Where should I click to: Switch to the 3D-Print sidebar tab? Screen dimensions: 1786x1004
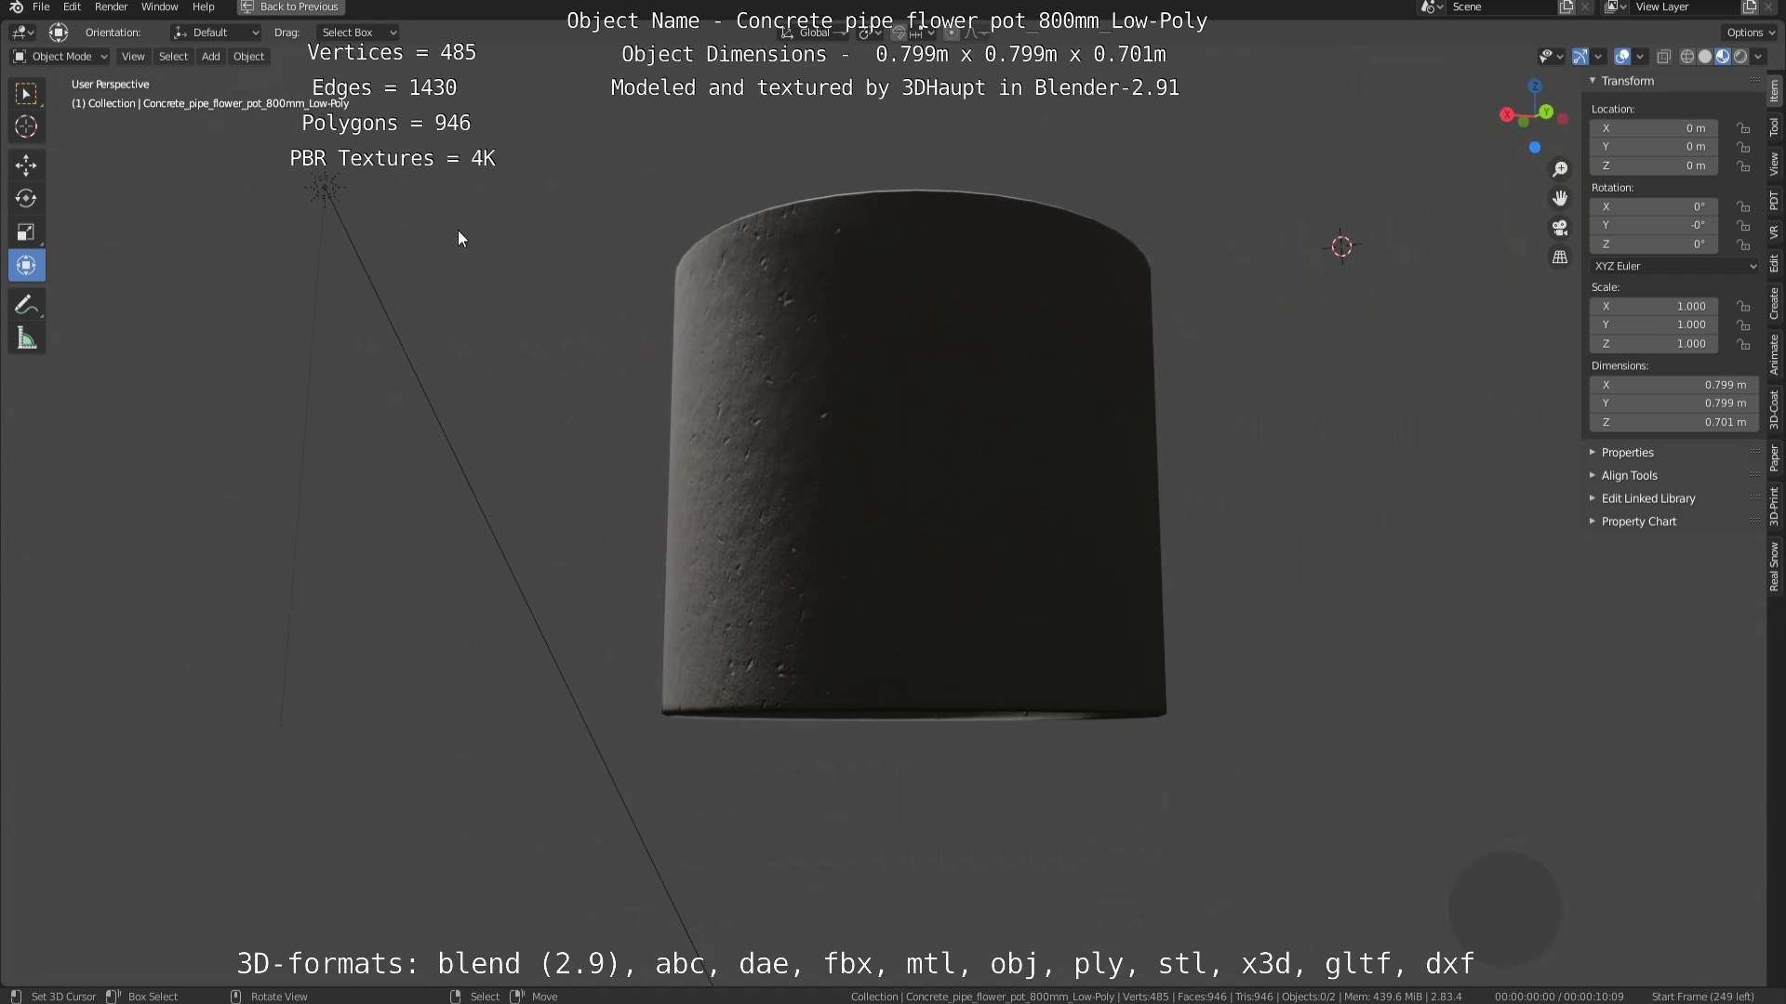click(x=1775, y=506)
